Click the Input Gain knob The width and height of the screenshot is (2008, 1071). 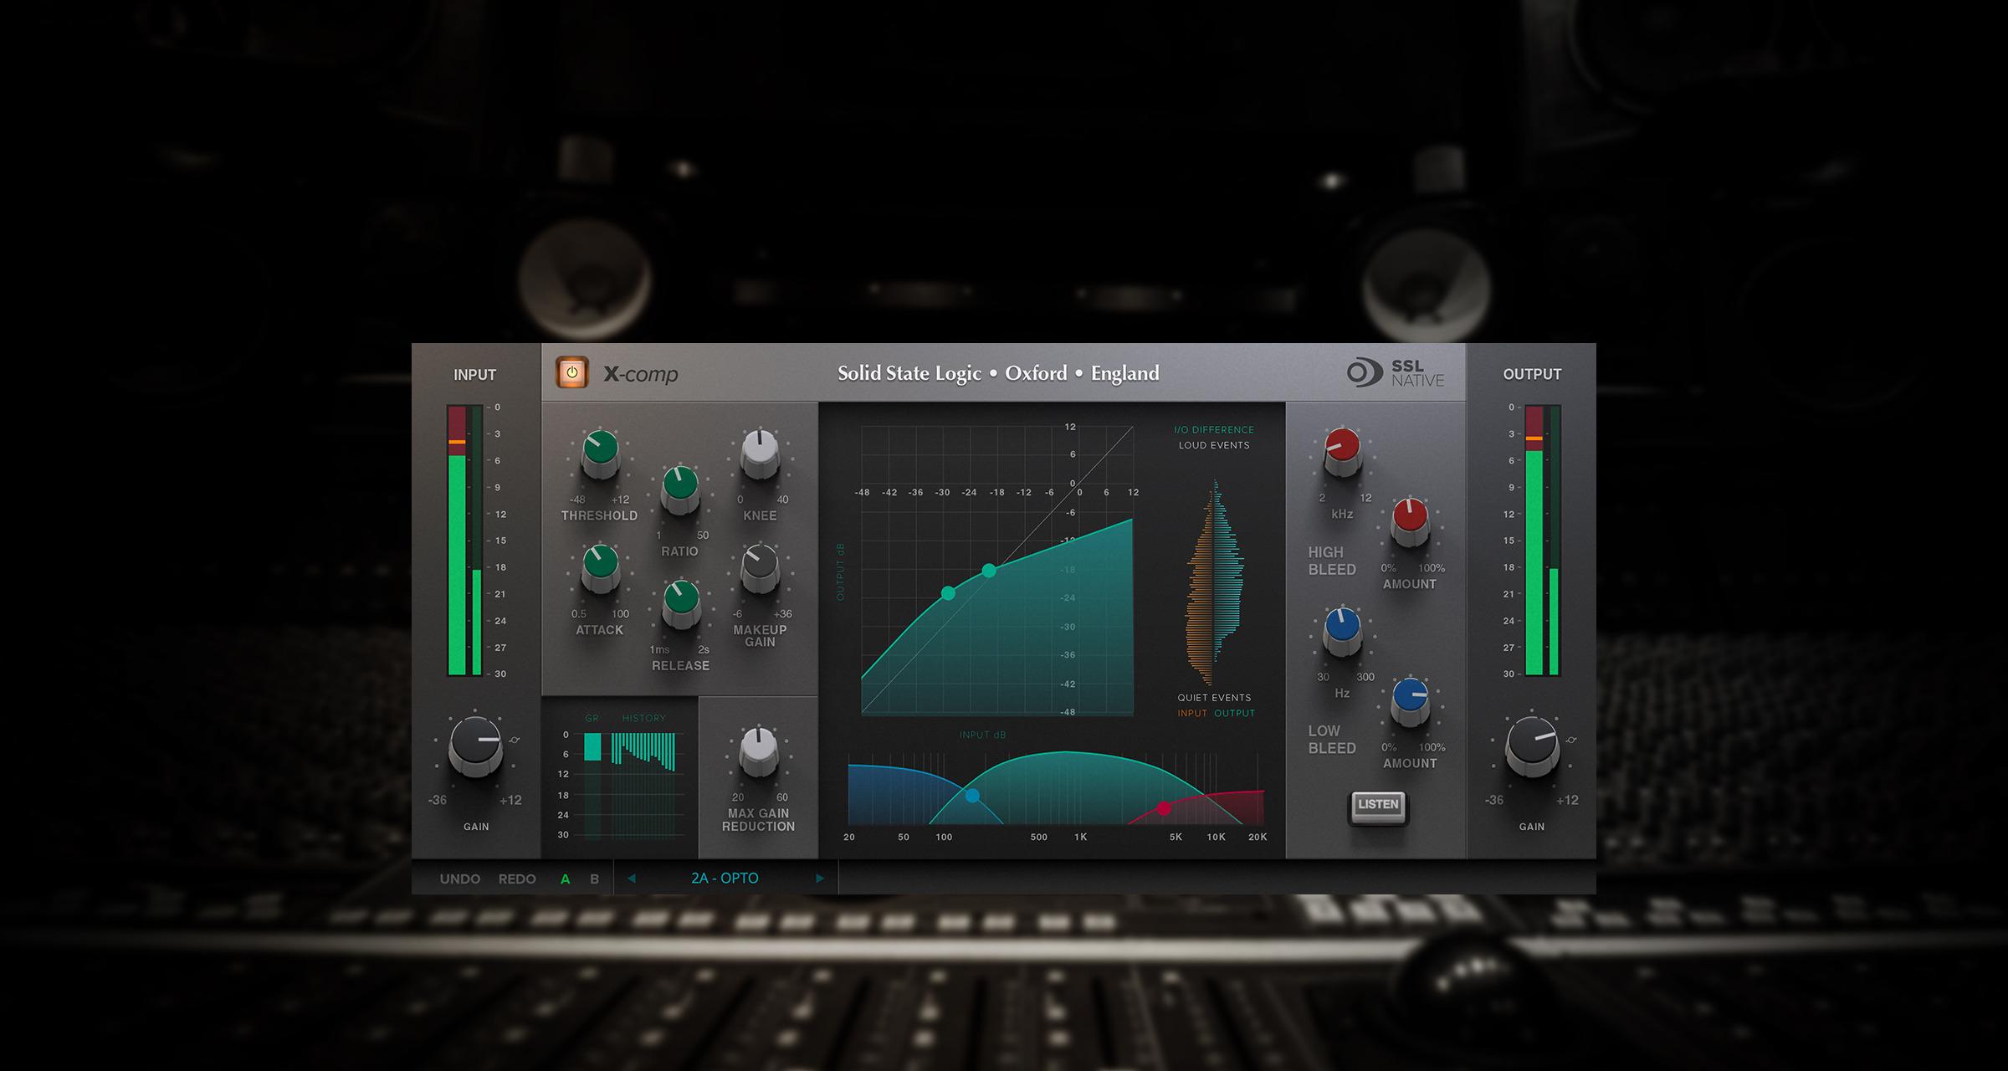pyautogui.click(x=475, y=746)
